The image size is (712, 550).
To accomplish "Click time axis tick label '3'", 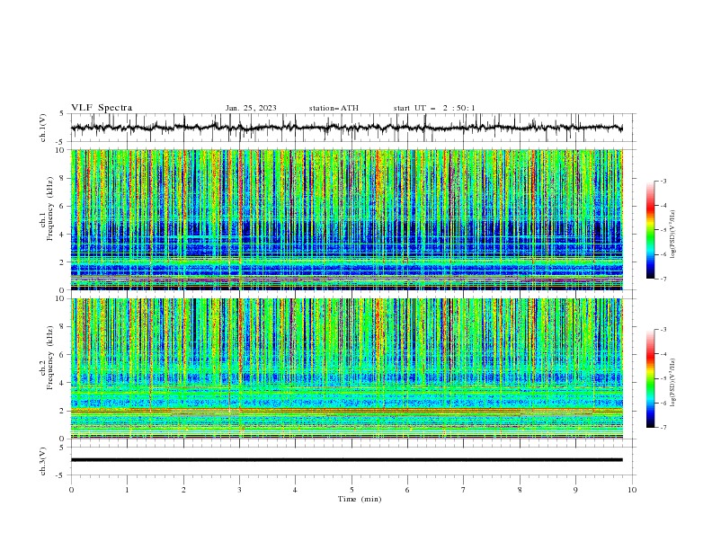I will [x=239, y=490].
